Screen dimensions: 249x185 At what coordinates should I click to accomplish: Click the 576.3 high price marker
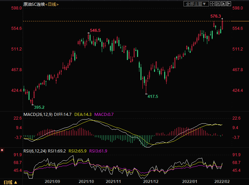tap(215, 16)
